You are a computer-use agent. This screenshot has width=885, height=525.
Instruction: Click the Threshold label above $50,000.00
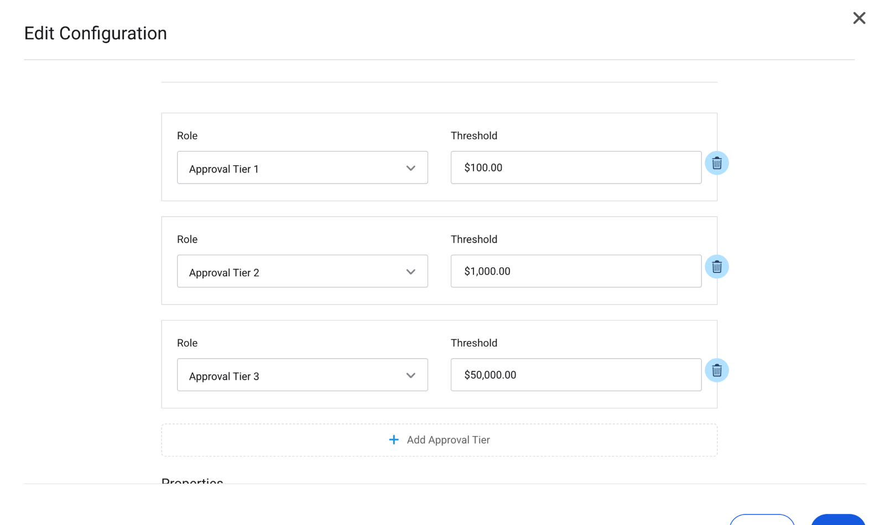(x=473, y=343)
